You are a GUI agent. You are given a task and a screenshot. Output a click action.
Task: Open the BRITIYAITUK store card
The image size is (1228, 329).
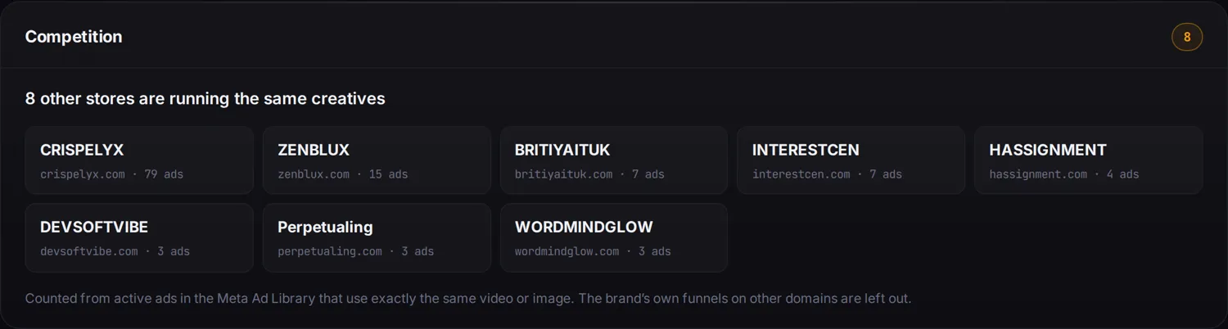[x=614, y=160]
